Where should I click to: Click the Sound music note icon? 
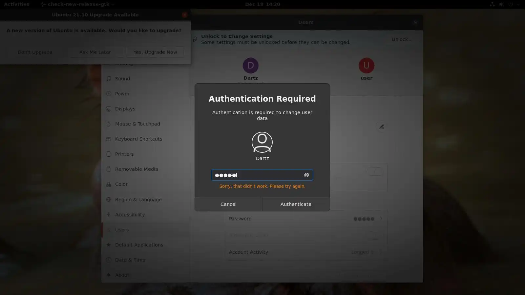click(109, 79)
